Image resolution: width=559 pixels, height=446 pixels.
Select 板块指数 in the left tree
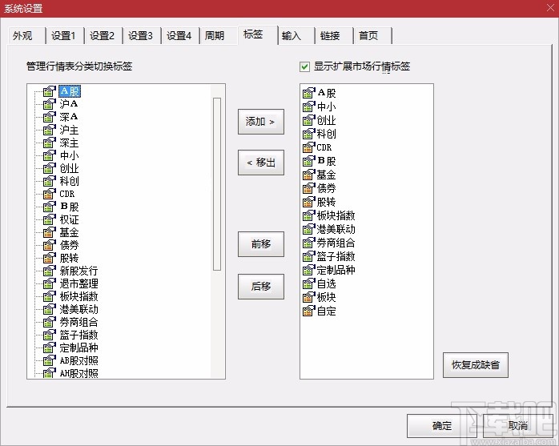click(78, 296)
